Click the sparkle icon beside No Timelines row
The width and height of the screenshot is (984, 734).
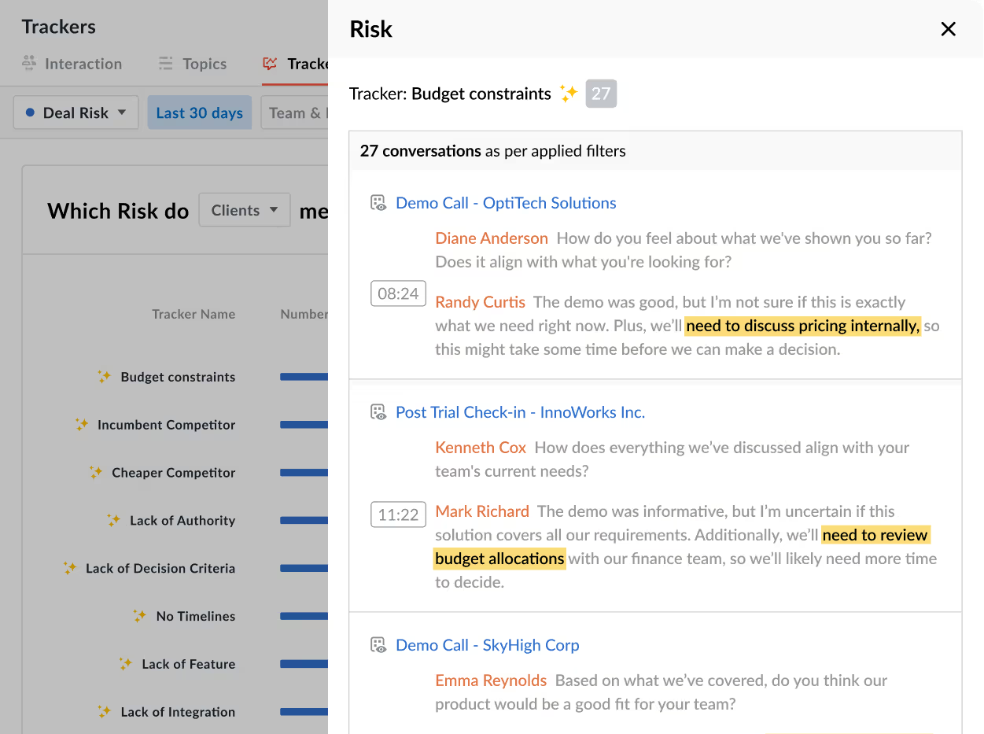point(140,616)
